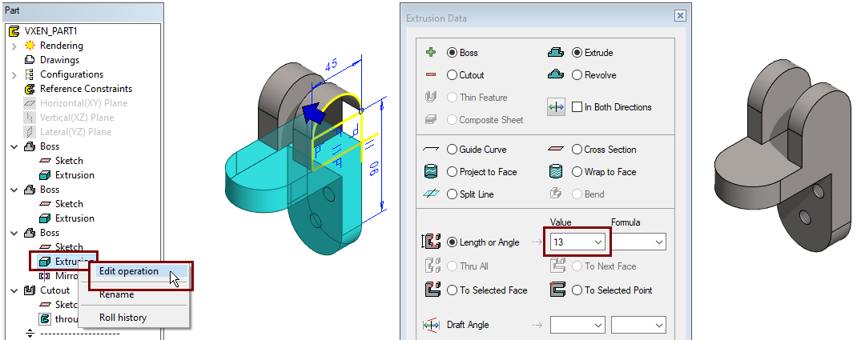The width and height of the screenshot is (857, 340).
Task: Close the Extrusion Data dialog
Action: 680,15
